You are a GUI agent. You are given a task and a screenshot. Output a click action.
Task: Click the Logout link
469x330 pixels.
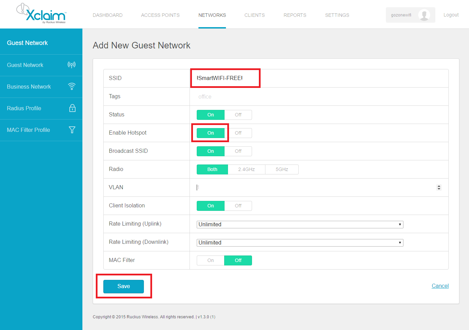[x=451, y=15]
